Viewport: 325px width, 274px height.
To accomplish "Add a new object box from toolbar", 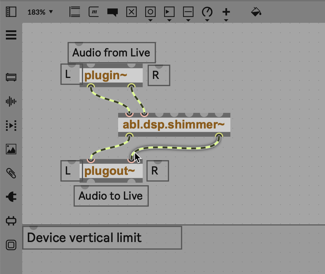I will click(x=75, y=12).
